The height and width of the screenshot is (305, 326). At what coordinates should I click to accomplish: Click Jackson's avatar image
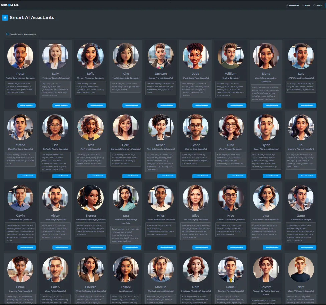pyautogui.click(x=161, y=56)
